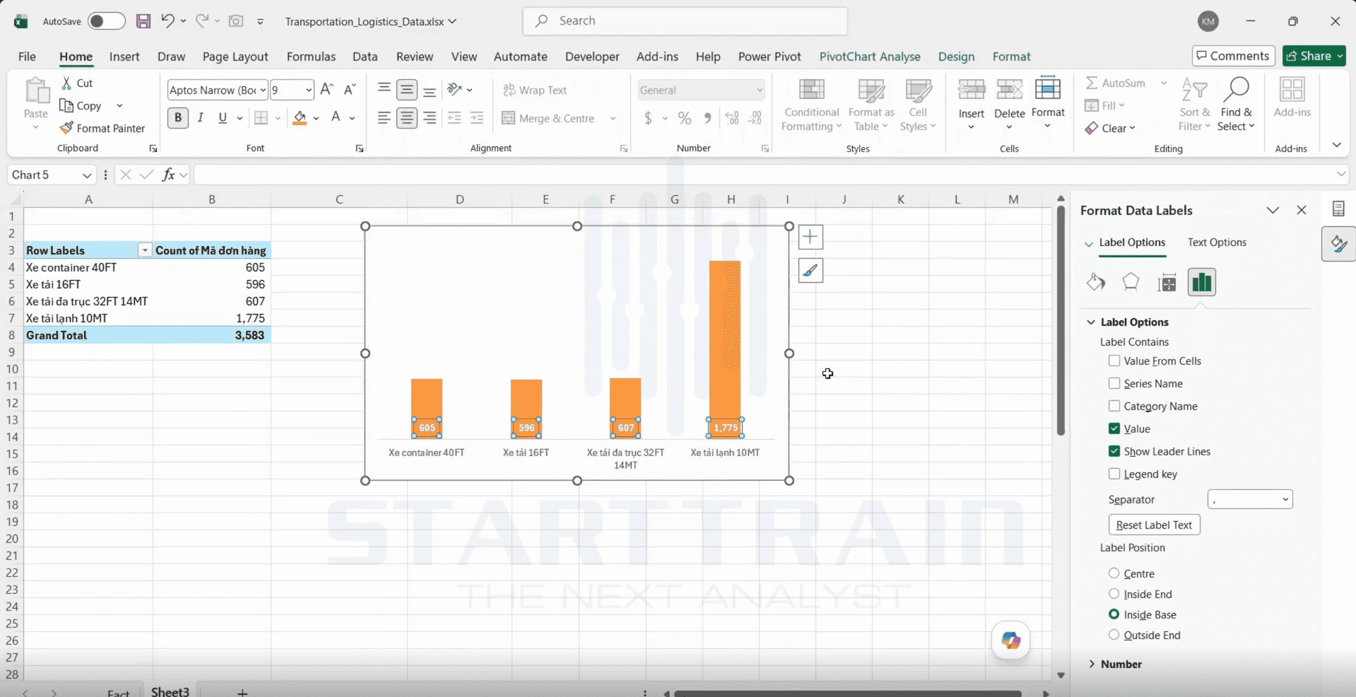
Task: Check the Category Name box
Action: [x=1114, y=406]
